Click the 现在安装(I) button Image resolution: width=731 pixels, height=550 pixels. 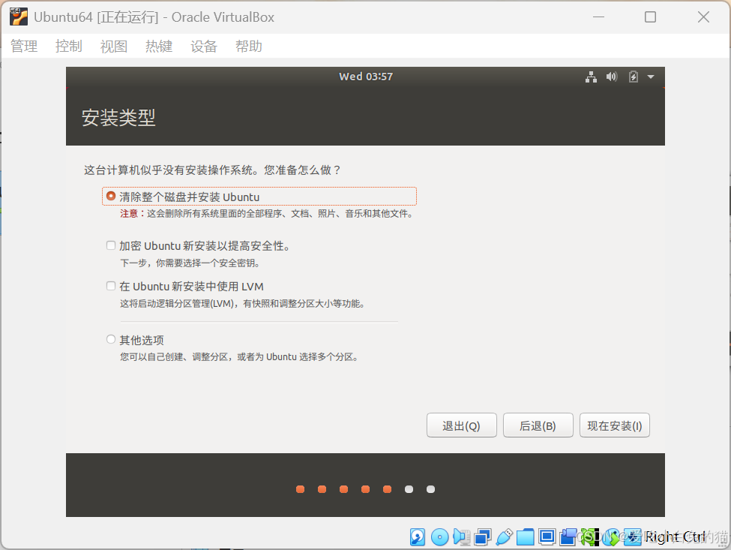click(615, 425)
